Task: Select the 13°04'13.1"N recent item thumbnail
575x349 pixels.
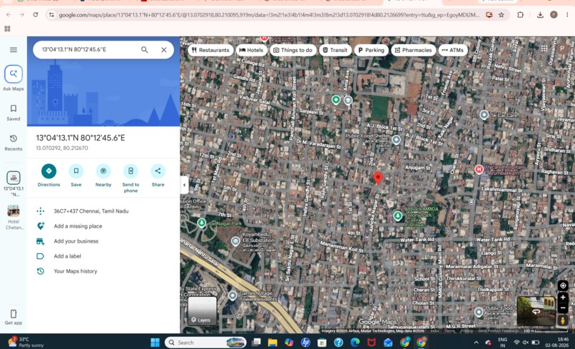Action: pyautogui.click(x=14, y=178)
